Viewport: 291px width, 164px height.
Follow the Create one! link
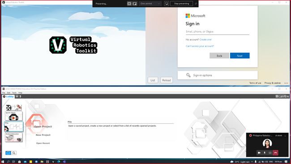click(x=205, y=39)
